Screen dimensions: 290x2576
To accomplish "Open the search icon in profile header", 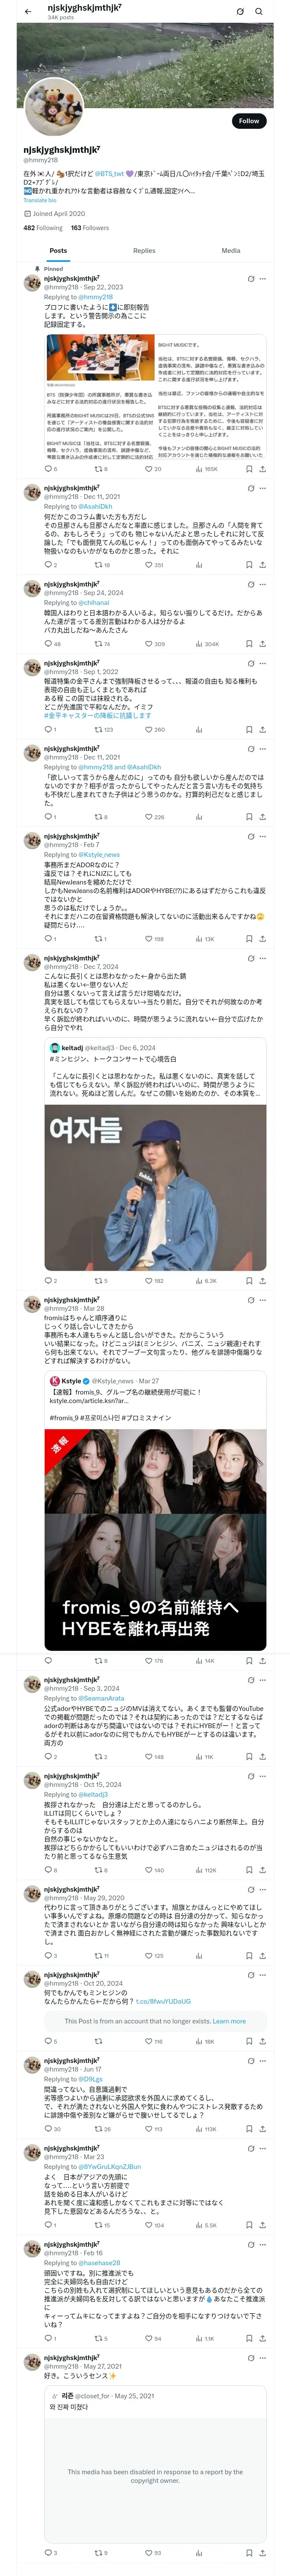I will (259, 11).
